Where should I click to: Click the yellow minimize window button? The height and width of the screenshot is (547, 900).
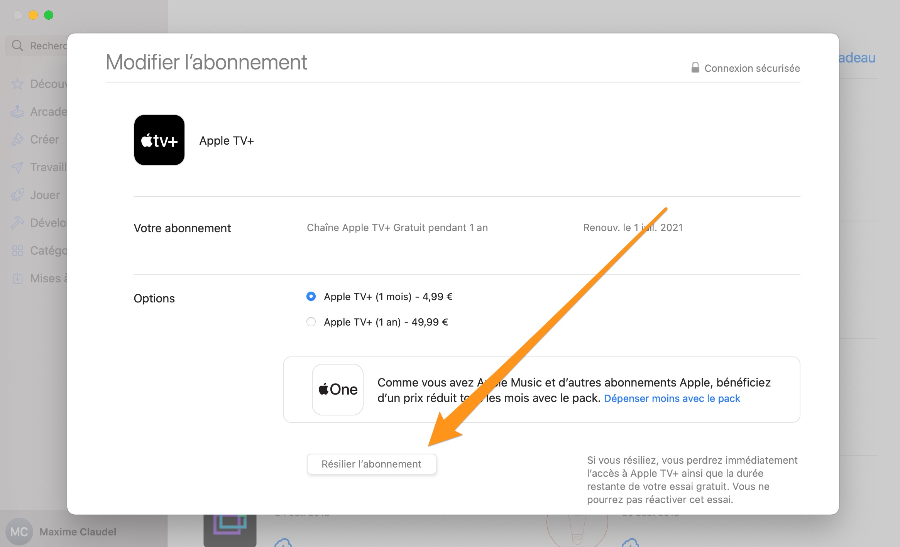(33, 15)
